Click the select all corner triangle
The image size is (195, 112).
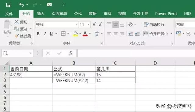pos(6,63)
